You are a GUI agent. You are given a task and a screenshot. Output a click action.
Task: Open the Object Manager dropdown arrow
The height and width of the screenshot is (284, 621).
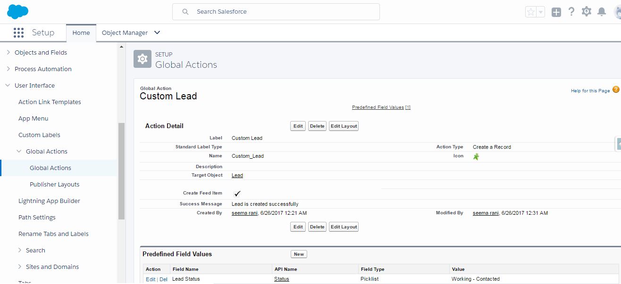tap(156, 32)
